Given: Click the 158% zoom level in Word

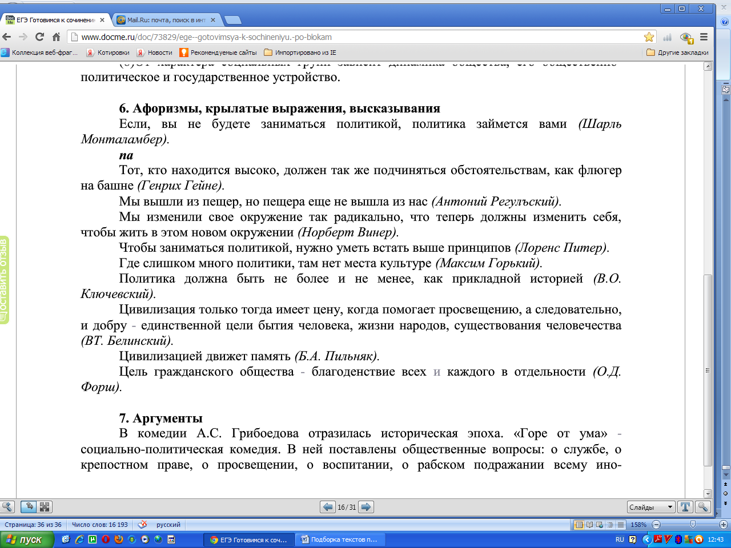Looking at the screenshot, I should pos(638,525).
